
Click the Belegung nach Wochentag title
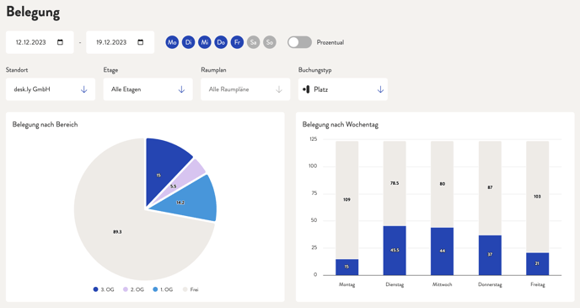(341, 124)
